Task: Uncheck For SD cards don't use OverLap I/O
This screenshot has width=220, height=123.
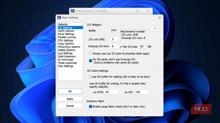Action: [90, 61]
